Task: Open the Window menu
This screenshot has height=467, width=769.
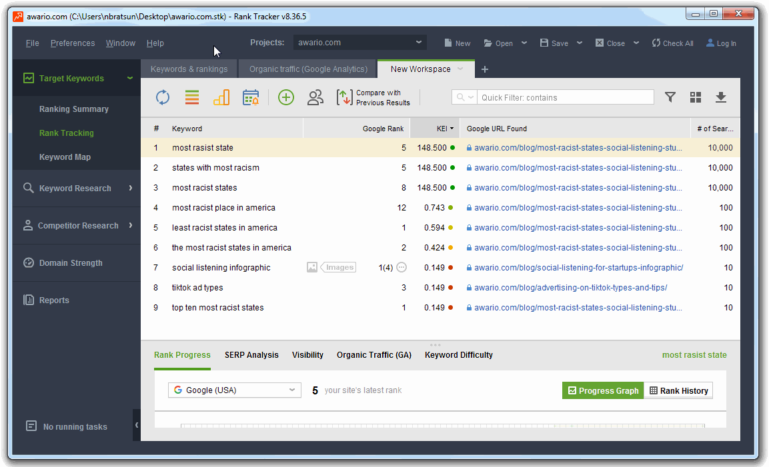Action: pos(120,43)
